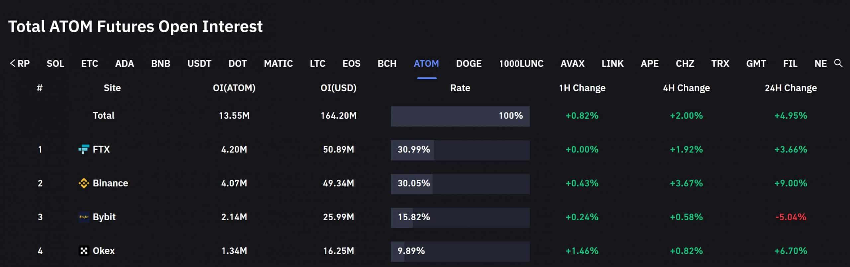Select the currently active ATOM tab
Image resolution: width=850 pixels, height=267 pixels.
(x=426, y=63)
